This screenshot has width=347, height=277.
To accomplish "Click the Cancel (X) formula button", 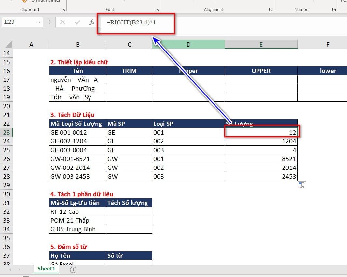I will (x=62, y=22).
